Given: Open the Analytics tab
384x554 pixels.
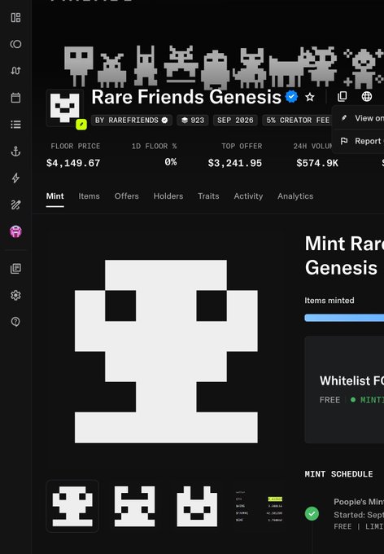Looking at the screenshot, I should [x=295, y=196].
